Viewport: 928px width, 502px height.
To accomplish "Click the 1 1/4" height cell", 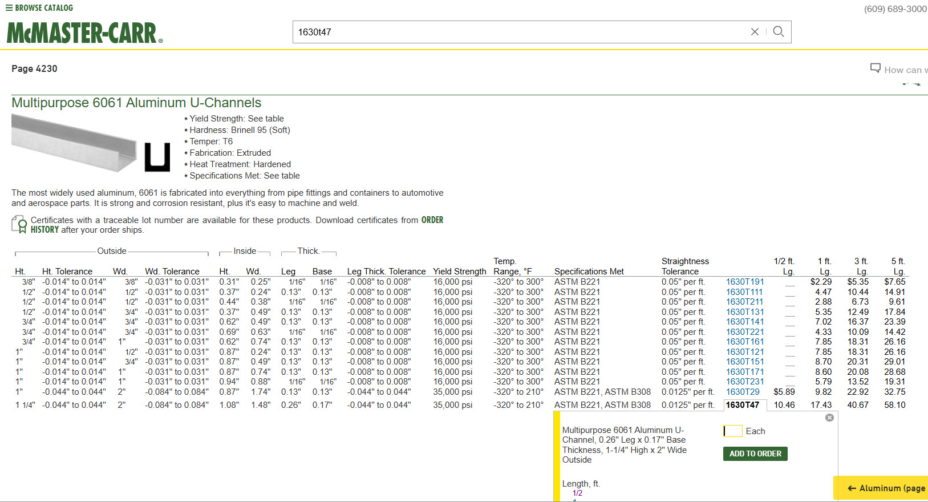I will [25, 405].
